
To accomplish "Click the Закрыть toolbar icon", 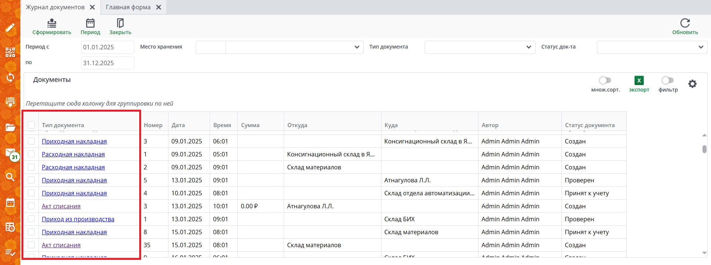I will tap(120, 23).
